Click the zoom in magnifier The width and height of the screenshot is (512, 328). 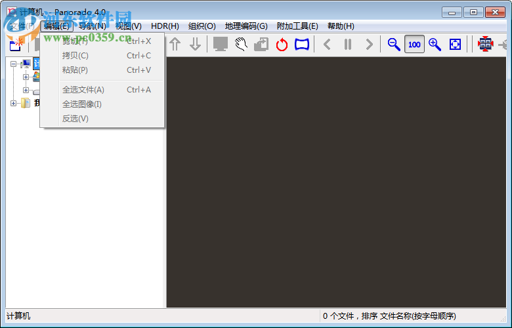coord(435,45)
